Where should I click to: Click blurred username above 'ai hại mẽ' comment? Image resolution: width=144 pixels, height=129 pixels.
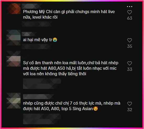point(29,34)
